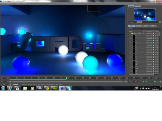The height and width of the screenshot is (121, 162).
Task: Click the preview range end frame field
Action: click(x=132, y=82)
